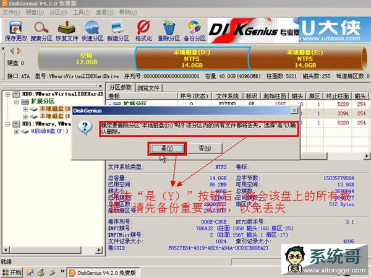Click second quick launch taskbar icon
This screenshot has width=371, height=278.
(x=41, y=273)
